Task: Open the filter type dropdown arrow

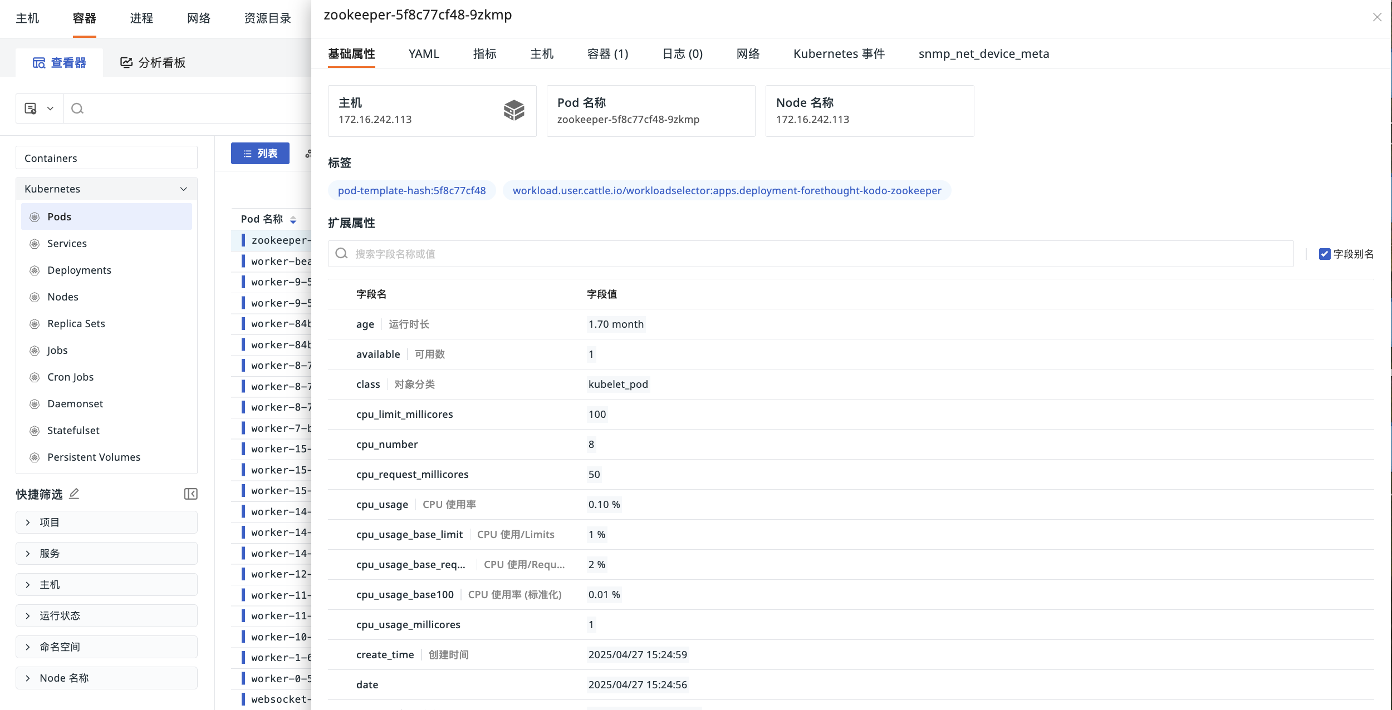Action: tap(50, 109)
